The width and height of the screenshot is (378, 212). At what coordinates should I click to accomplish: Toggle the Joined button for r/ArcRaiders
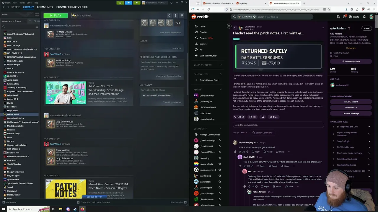tap(366, 28)
